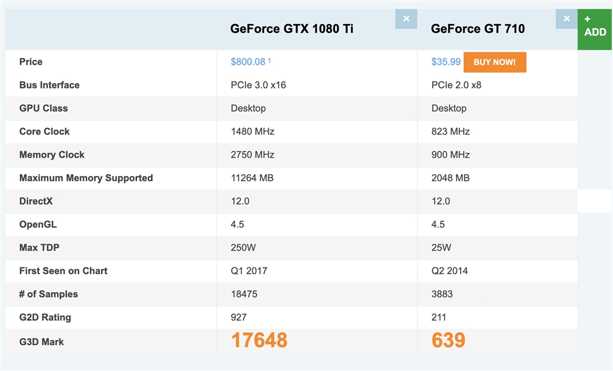
Task: Click the Bus Interface row label
Action: (50, 85)
